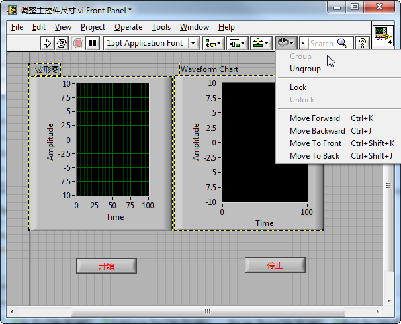The width and height of the screenshot is (401, 324).
Task: Open the 15pt Application Font dropdown
Action: tap(152, 43)
